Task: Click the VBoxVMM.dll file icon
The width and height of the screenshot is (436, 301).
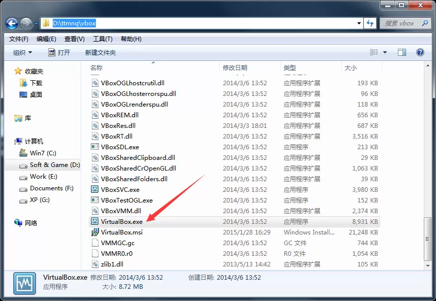Action: point(95,211)
